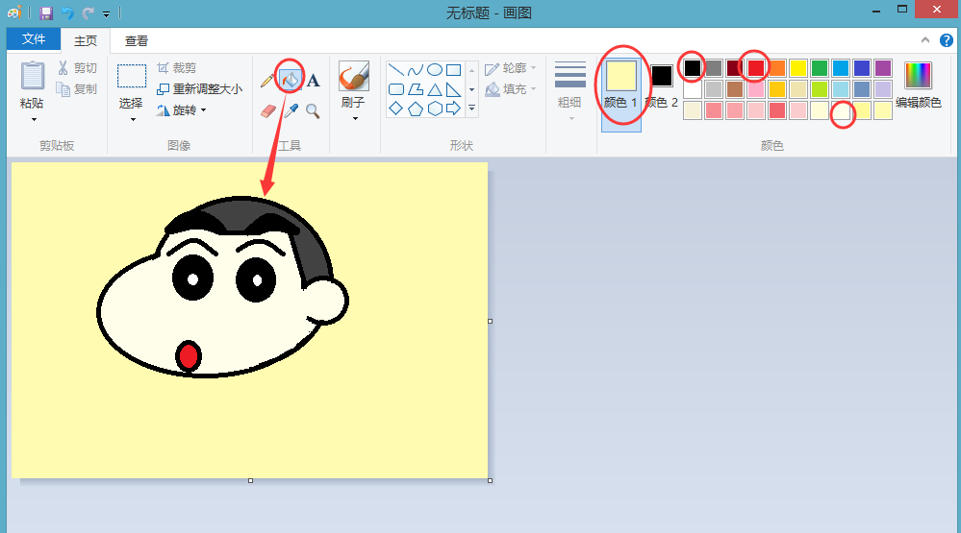Image resolution: width=961 pixels, height=533 pixels.
Task: Click the character's red mouth on canvas
Action: pos(189,356)
